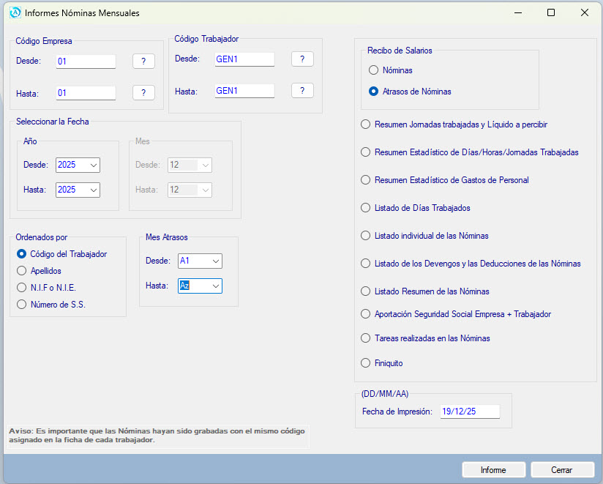Sort by Apellidos
The image size is (603, 484).
click(x=21, y=271)
